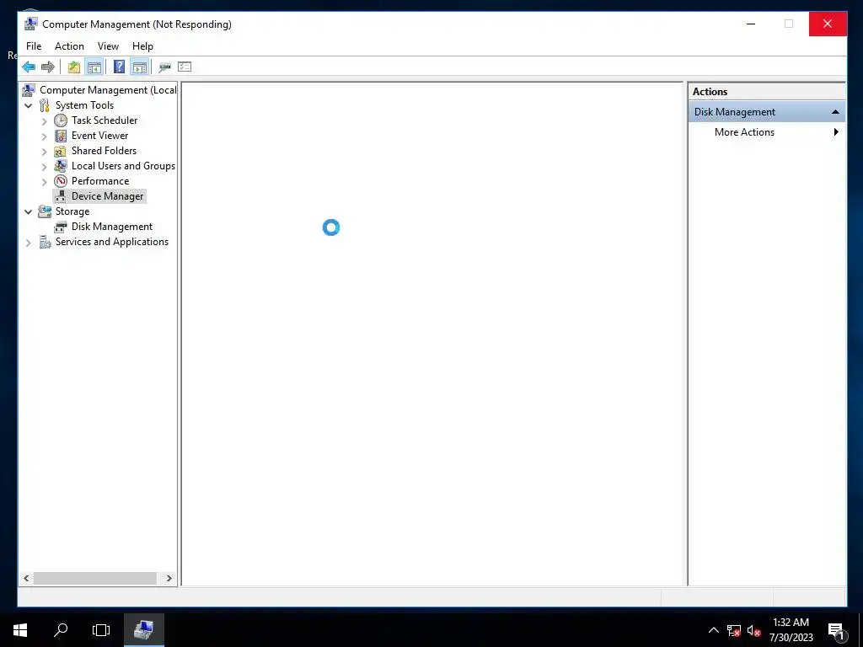This screenshot has width=863, height=647.
Task: Click the network status tray icon
Action: [x=734, y=630]
